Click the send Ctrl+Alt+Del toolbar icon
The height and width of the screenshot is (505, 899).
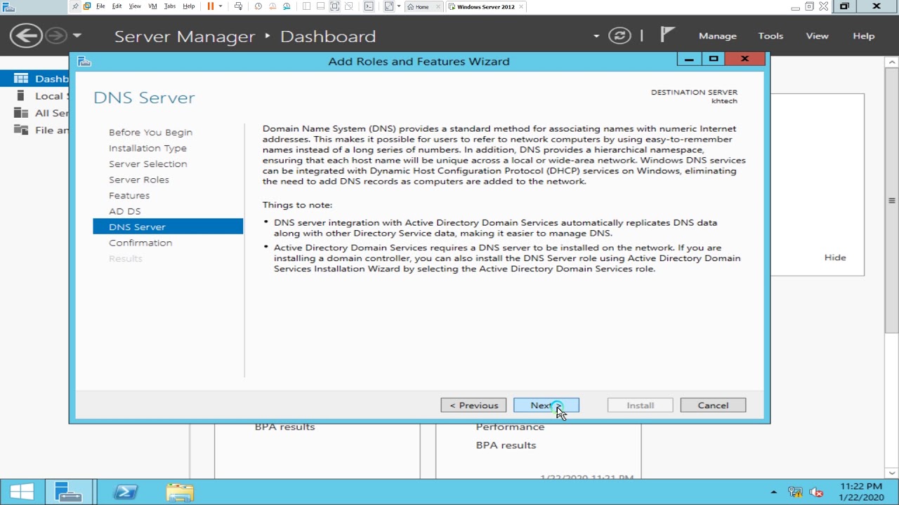[239, 6]
